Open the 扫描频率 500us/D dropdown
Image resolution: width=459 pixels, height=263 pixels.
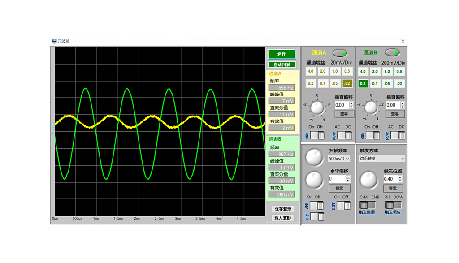point(339,159)
